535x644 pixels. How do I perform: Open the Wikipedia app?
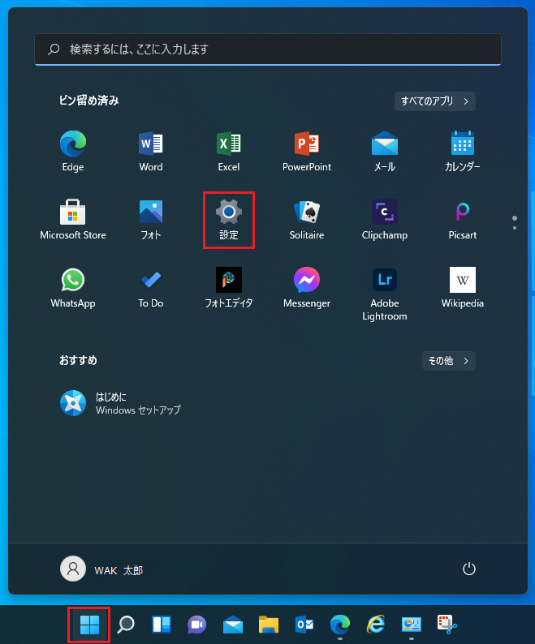(x=462, y=287)
